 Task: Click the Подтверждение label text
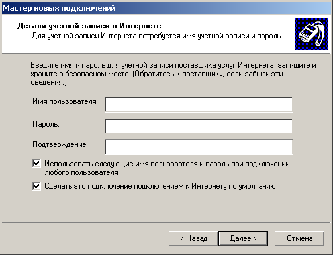tap(60, 144)
